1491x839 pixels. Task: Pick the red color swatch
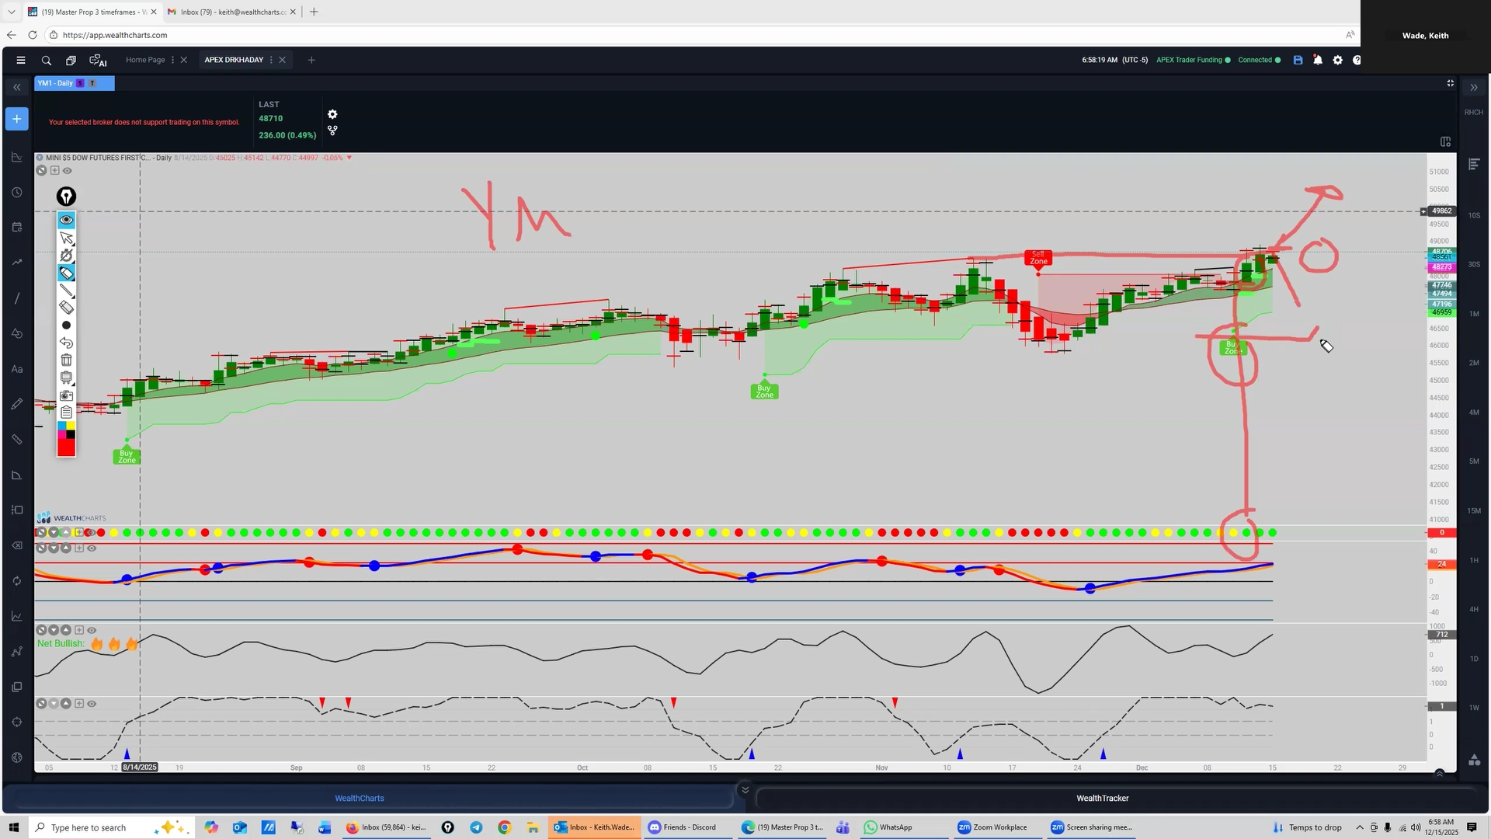67,448
